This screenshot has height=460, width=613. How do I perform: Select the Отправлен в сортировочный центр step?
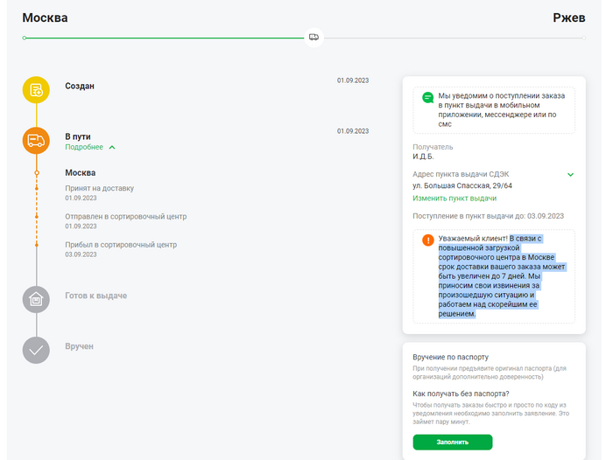click(x=125, y=217)
